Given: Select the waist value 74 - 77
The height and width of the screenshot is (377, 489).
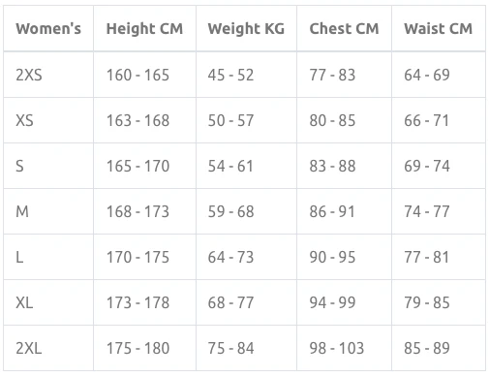Looking at the screenshot, I should pyautogui.click(x=427, y=211).
